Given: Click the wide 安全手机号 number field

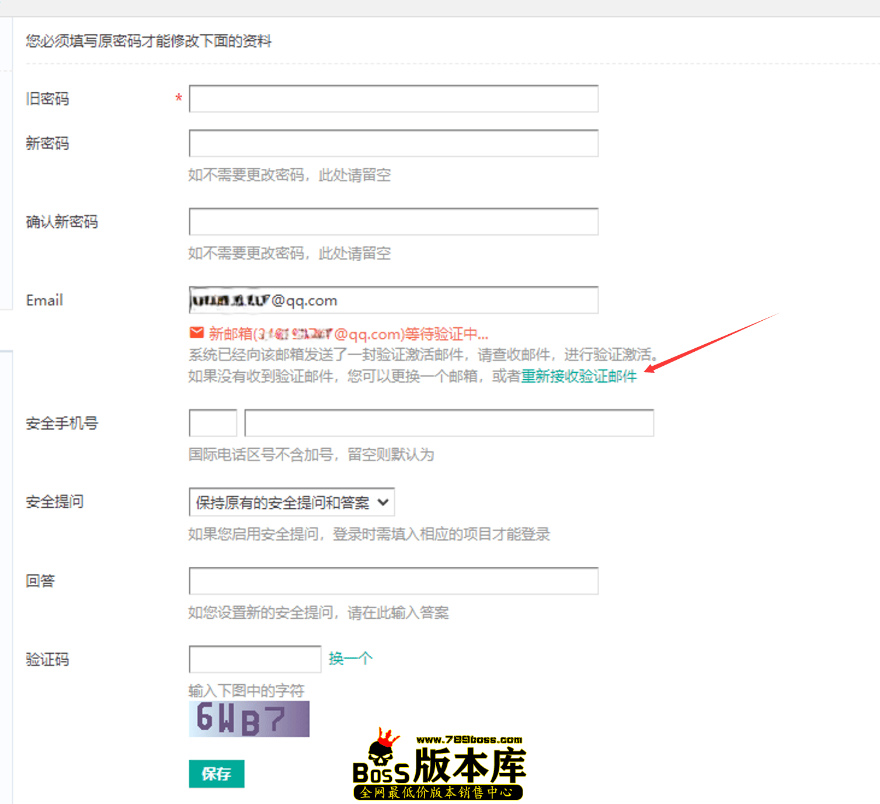Looking at the screenshot, I should tap(448, 423).
